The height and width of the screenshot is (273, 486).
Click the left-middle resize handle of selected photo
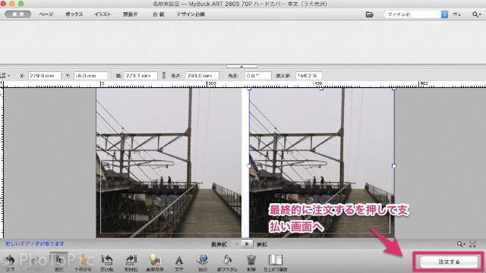(x=249, y=166)
